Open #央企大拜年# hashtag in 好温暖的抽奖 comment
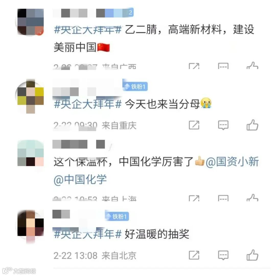Image resolution: width=276 pixels, height=276 pixels. click(x=88, y=234)
